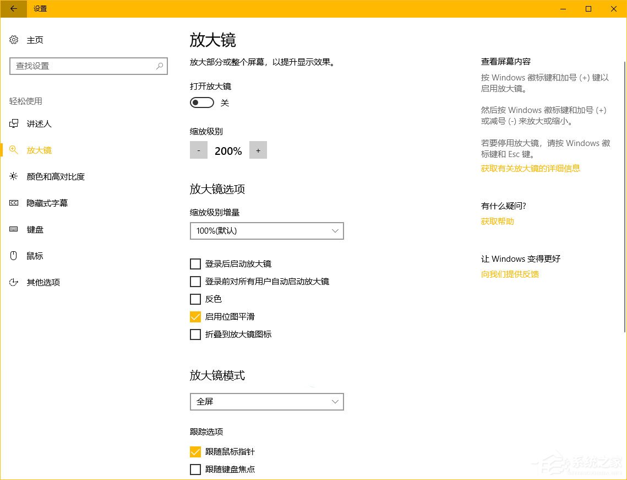The image size is (627, 480).
Task: Enable 登录后启动放大镜 checkbox
Action: pos(195,264)
